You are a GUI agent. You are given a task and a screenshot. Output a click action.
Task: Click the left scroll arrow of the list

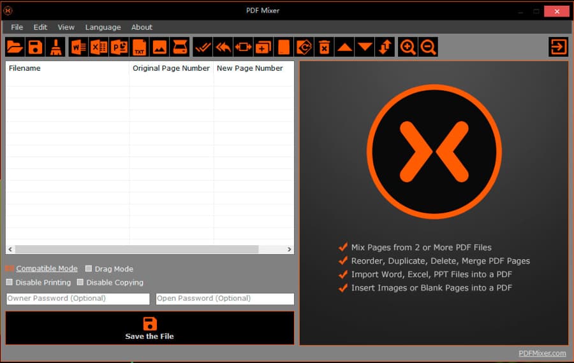pyautogui.click(x=10, y=249)
